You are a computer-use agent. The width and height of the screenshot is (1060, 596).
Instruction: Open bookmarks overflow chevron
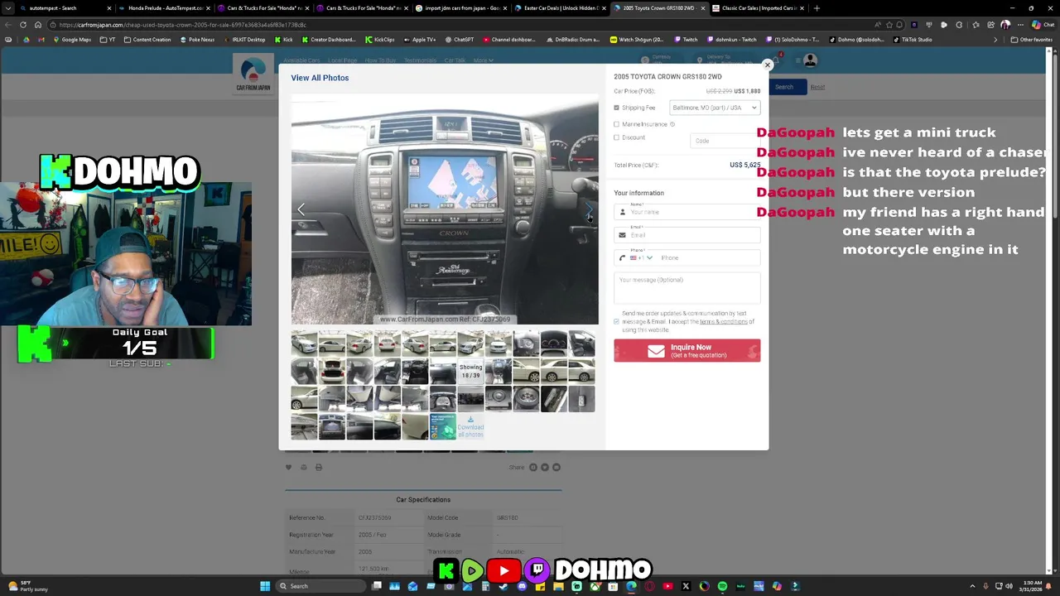[995, 40]
